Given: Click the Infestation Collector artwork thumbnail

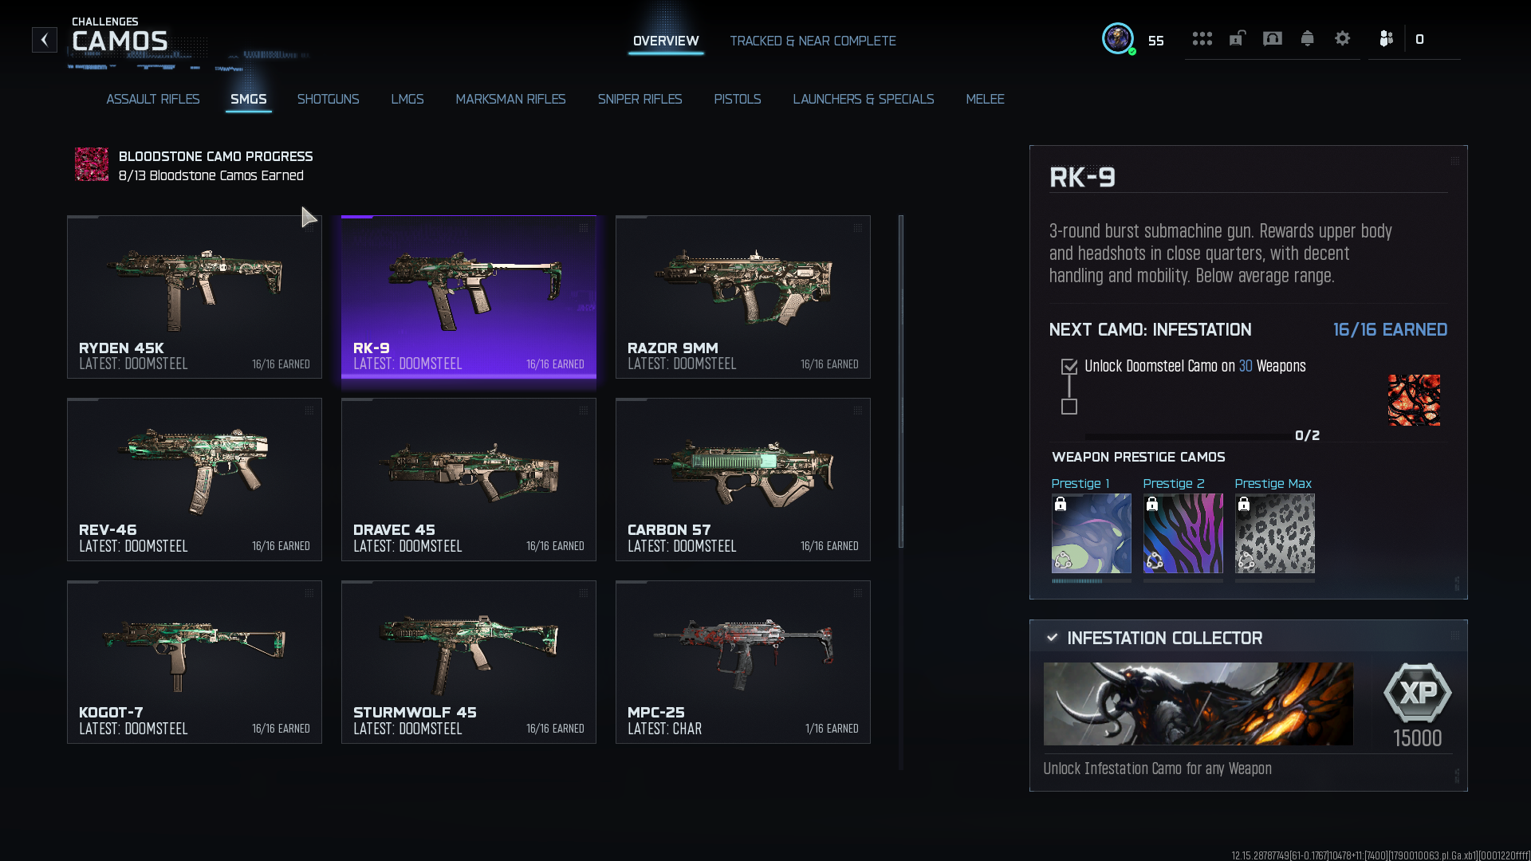Looking at the screenshot, I should tap(1198, 704).
